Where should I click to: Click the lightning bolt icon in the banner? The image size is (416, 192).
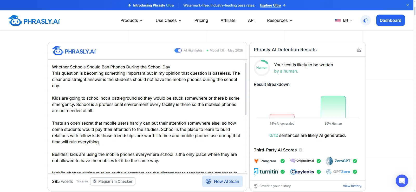click(x=129, y=5)
